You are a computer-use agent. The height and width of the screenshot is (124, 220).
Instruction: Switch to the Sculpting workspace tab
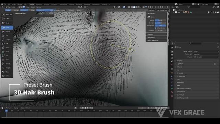[x=46, y=4]
